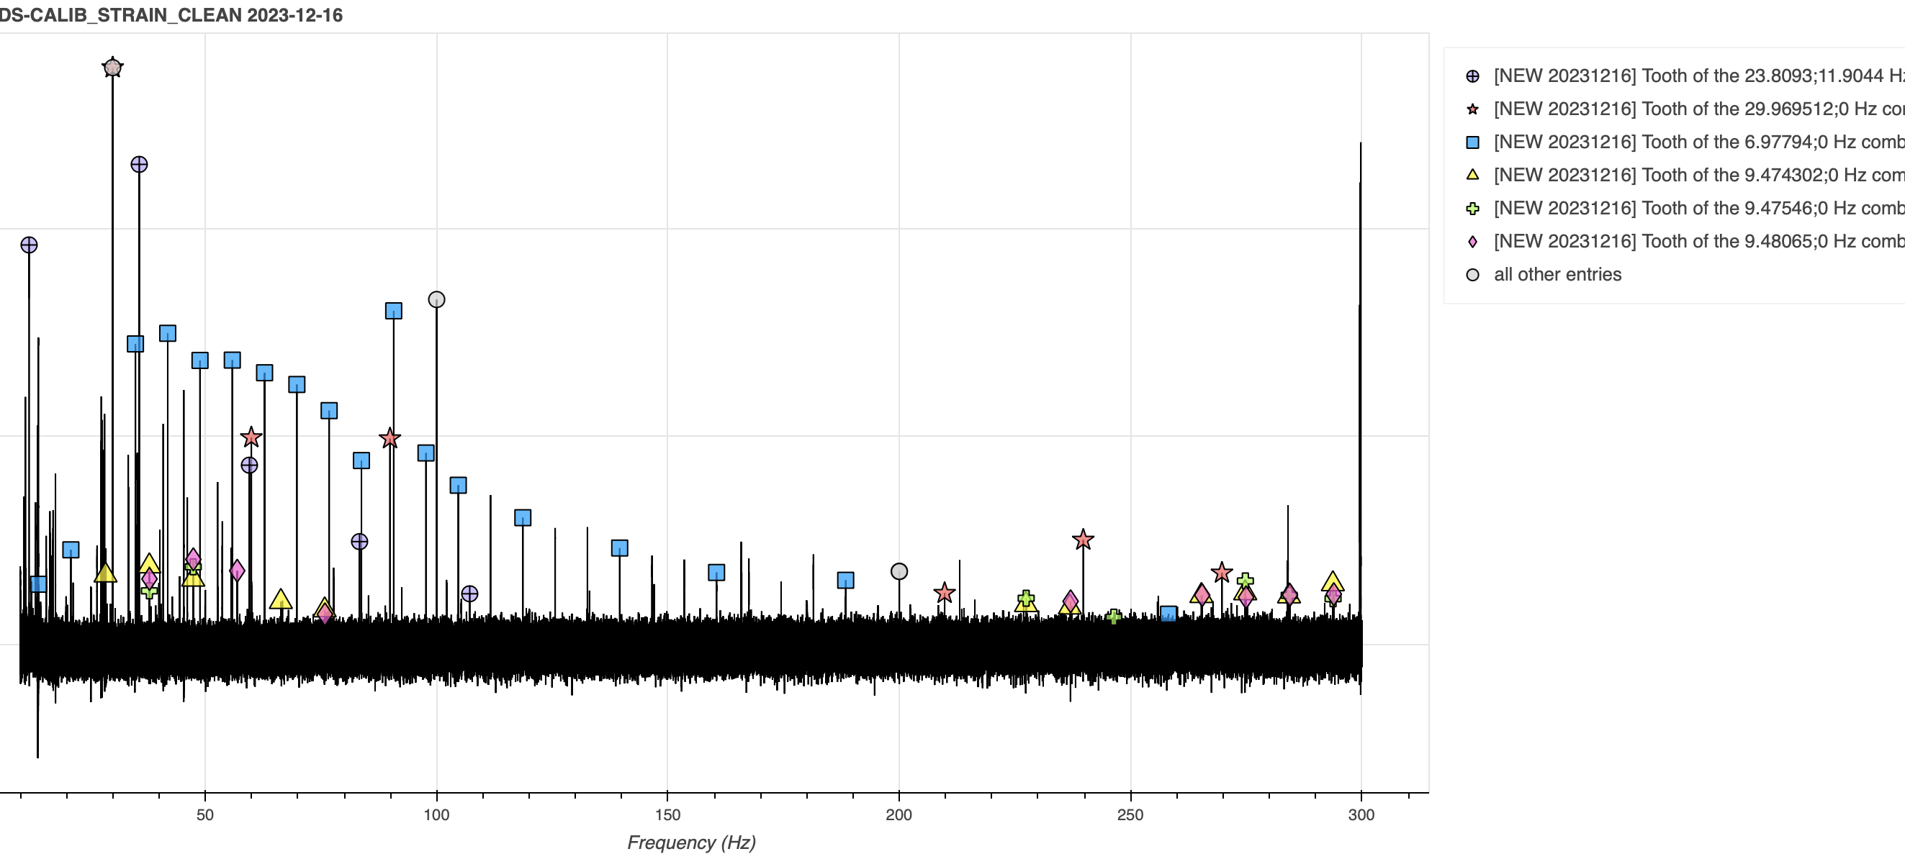Screen dimensions: 1905x854
Task: Click the green plus legend glyph
Action: (x=1472, y=209)
